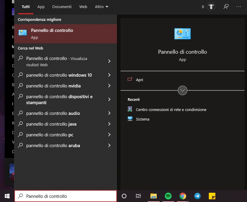Image resolution: width=247 pixels, height=202 pixels.
Task: Click the Task View taskbar icon
Action: pyautogui.click(x=138, y=196)
